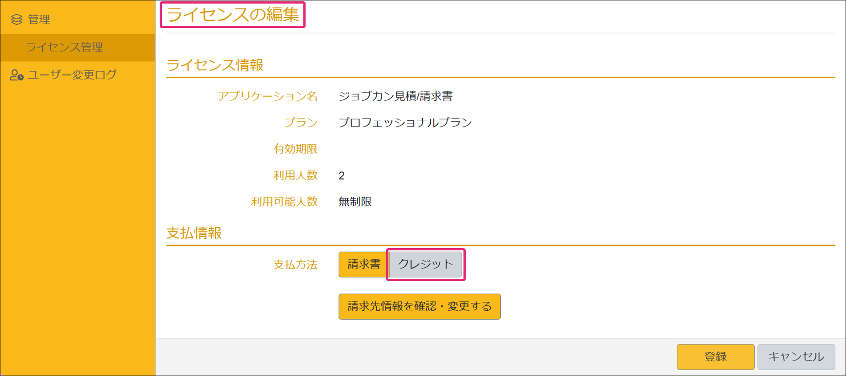The height and width of the screenshot is (376, 846).
Task: Open ライセンス管理 in the sidebar
Action: point(64,47)
